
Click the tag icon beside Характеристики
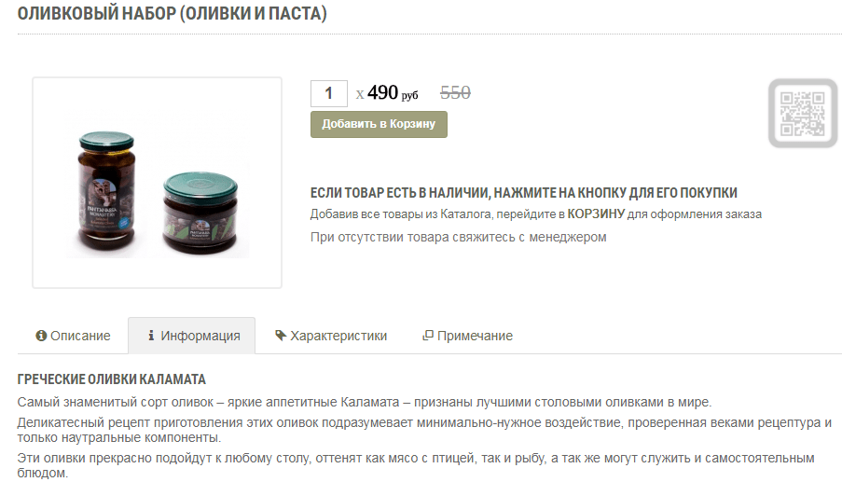pyautogui.click(x=281, y=336)
